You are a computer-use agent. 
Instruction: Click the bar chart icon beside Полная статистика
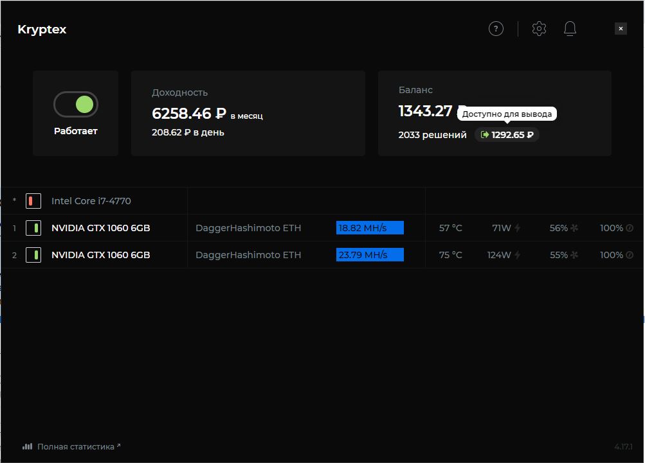pos(27,446)
